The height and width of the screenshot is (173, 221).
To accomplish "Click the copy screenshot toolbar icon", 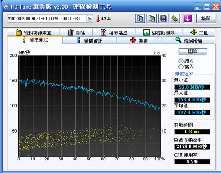I will point(152,18).
